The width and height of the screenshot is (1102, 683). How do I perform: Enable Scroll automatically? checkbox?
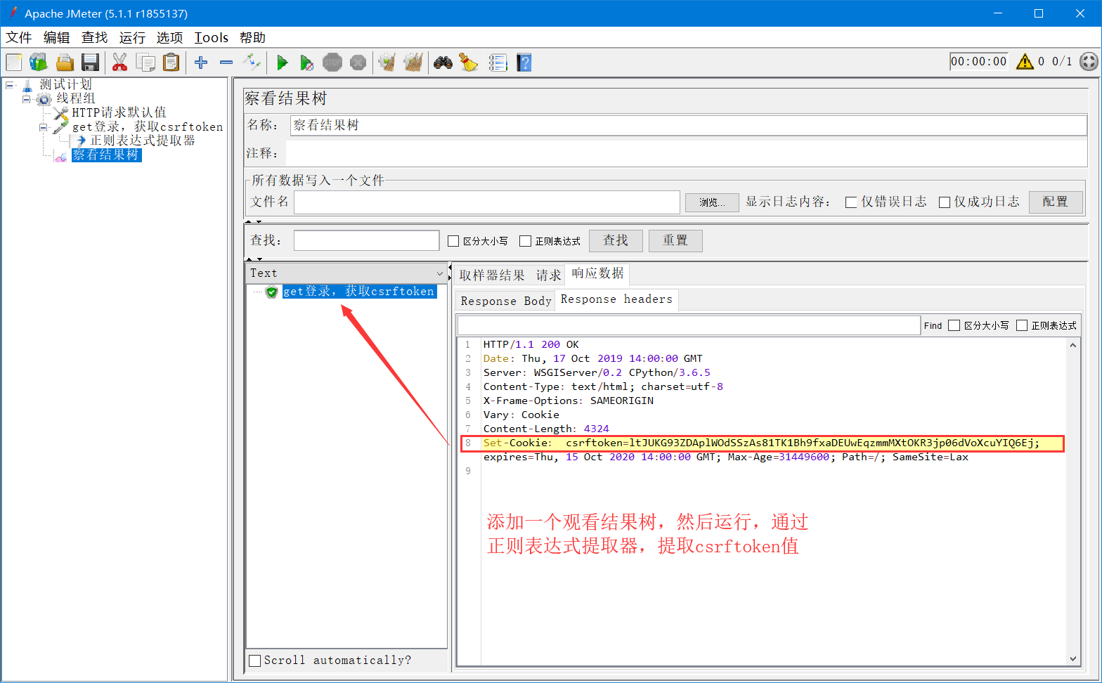pyautogui.click(x=255, y=661)
